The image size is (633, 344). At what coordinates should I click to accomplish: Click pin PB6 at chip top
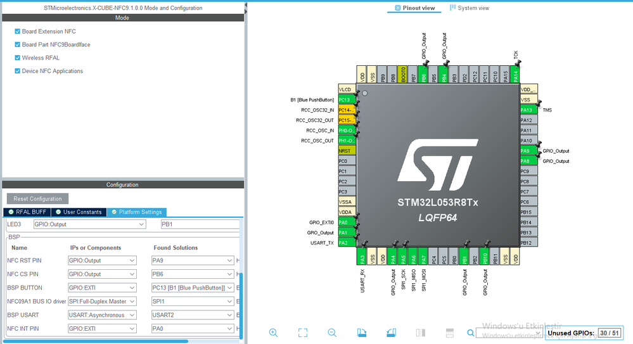(x=423, y=74)
